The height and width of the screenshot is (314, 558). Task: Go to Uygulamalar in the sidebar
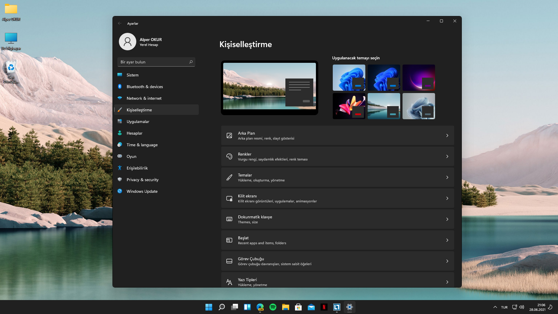138,122
